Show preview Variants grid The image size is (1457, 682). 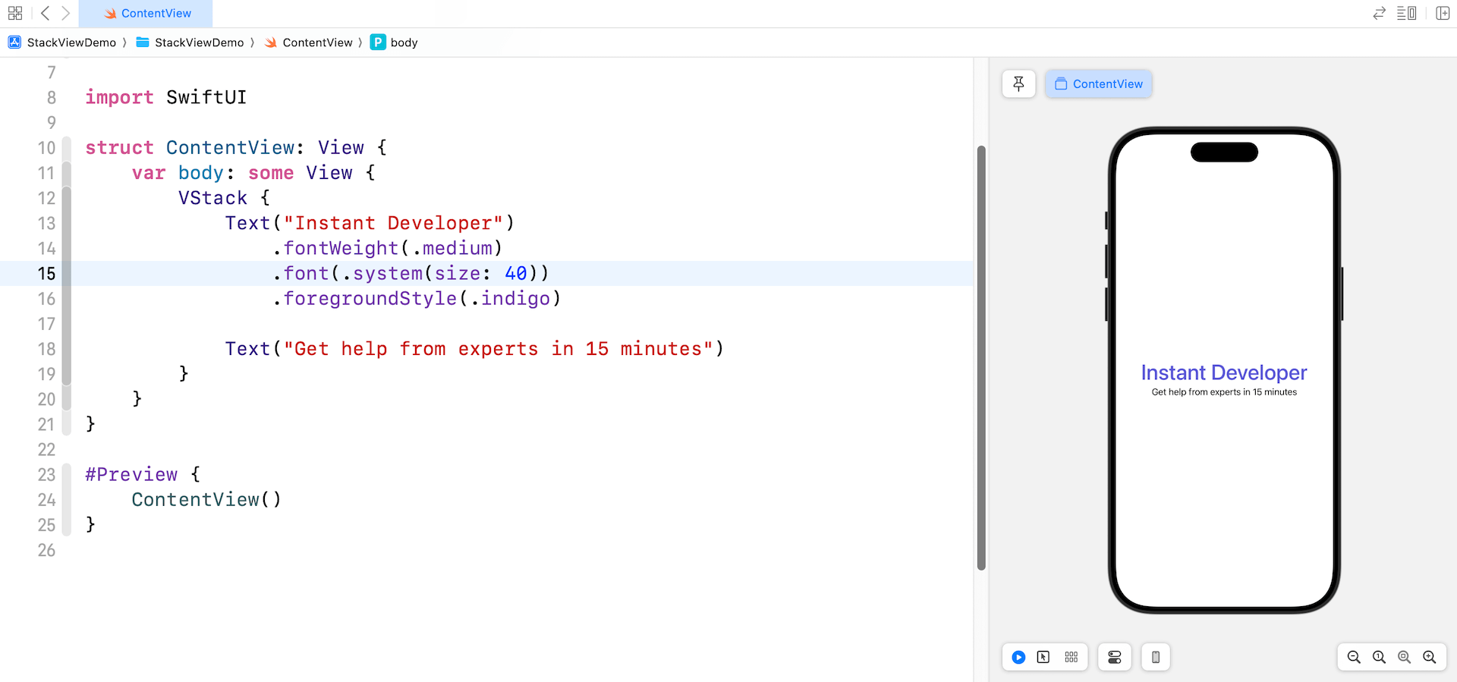[x=1071, y=657]
